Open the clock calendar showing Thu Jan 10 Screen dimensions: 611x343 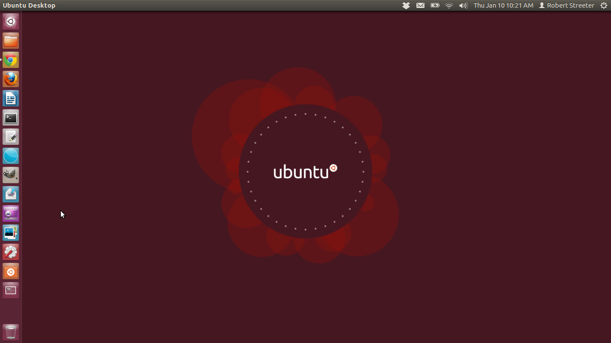pyautogui.click(x=504, y=5)
